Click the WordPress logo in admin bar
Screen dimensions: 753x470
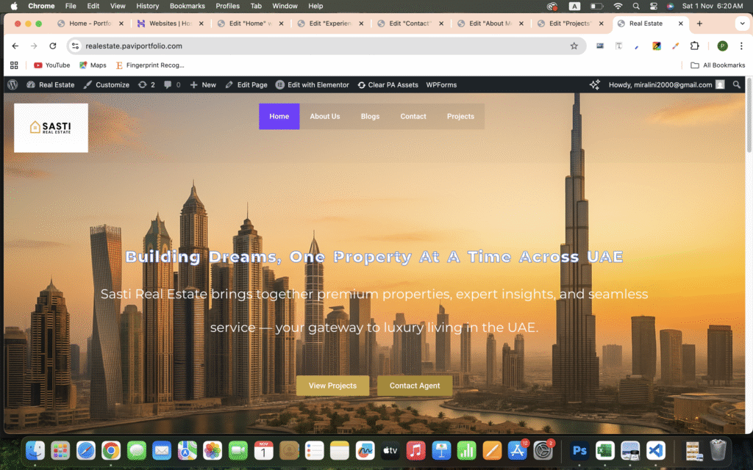click(13, 84)
